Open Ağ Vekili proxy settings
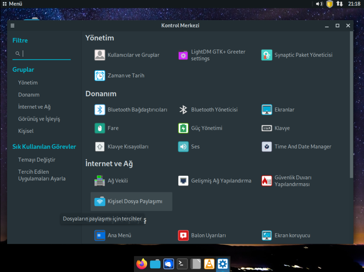This screenshot has height=272, width=364. click(x=111, y=181)
